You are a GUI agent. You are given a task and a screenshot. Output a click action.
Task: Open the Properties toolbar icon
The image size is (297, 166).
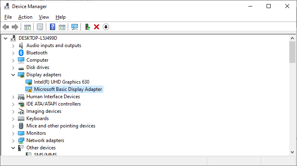pos(40,27)
